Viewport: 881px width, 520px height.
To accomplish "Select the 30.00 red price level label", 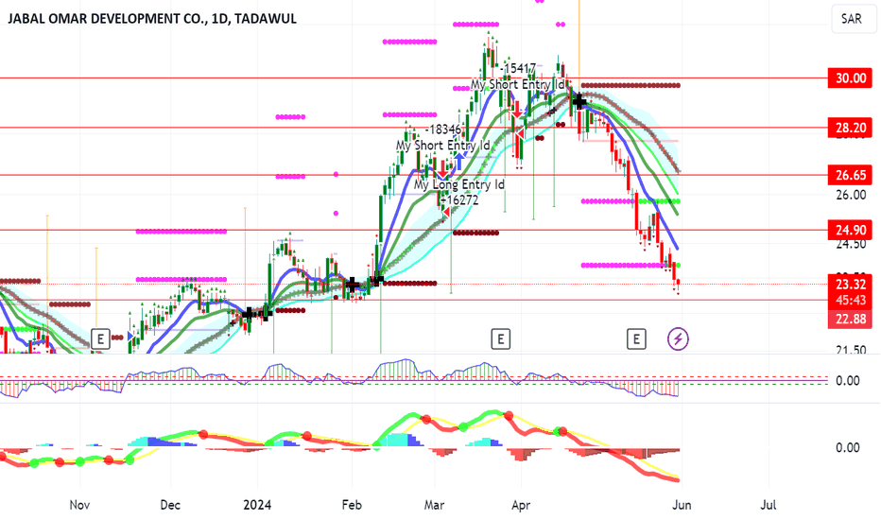I will pyautogui.click(x=851, y=78).
